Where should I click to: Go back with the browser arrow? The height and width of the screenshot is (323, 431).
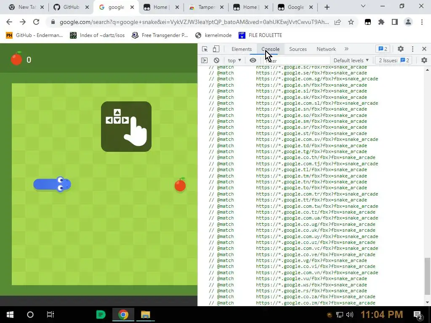tap(9, 22)
